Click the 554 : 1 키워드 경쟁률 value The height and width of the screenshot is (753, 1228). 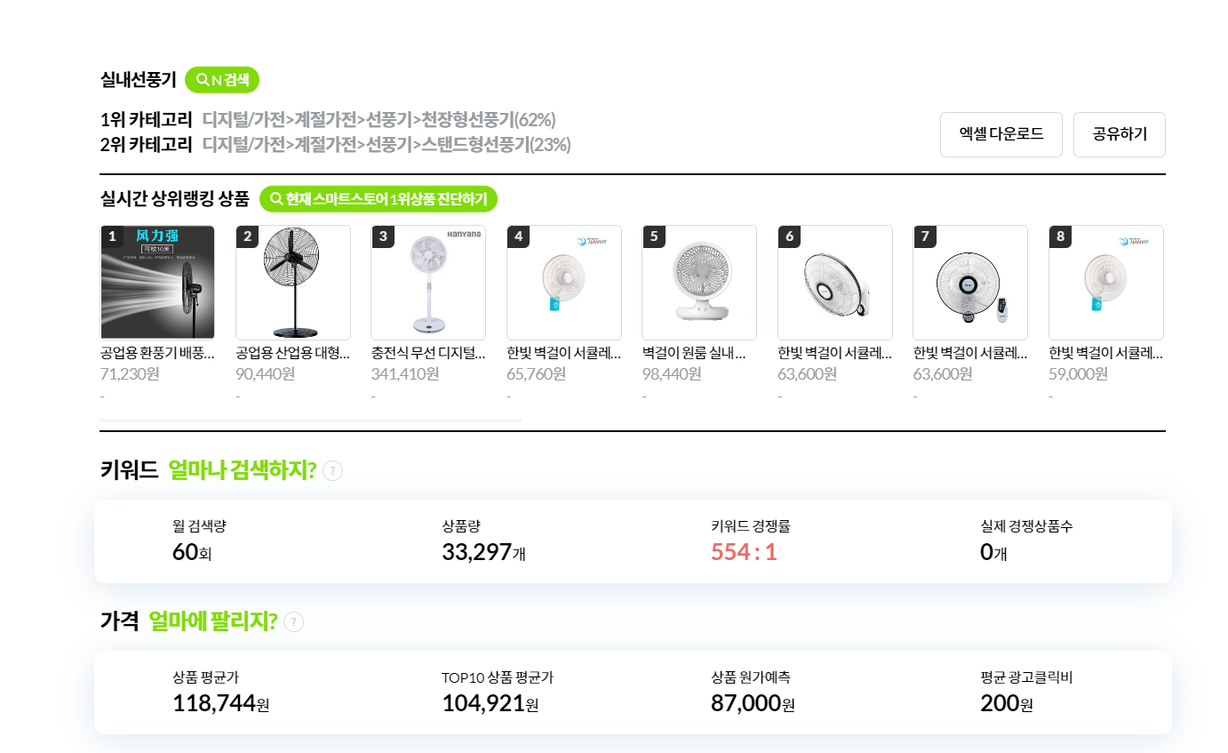744,552
